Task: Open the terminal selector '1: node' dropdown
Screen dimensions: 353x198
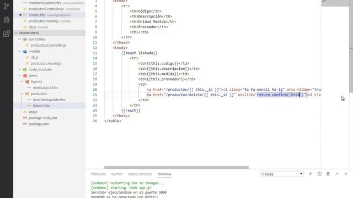Action: coord(282,174)
